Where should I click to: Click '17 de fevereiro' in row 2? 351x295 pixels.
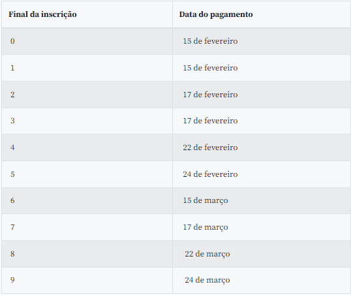[x=210, y=95]
